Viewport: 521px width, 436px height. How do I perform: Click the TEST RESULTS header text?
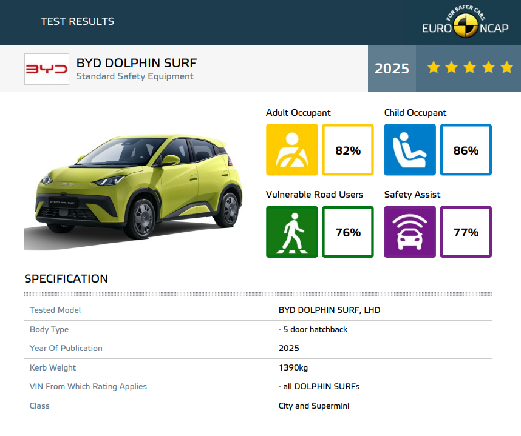(x=77, y=22)
